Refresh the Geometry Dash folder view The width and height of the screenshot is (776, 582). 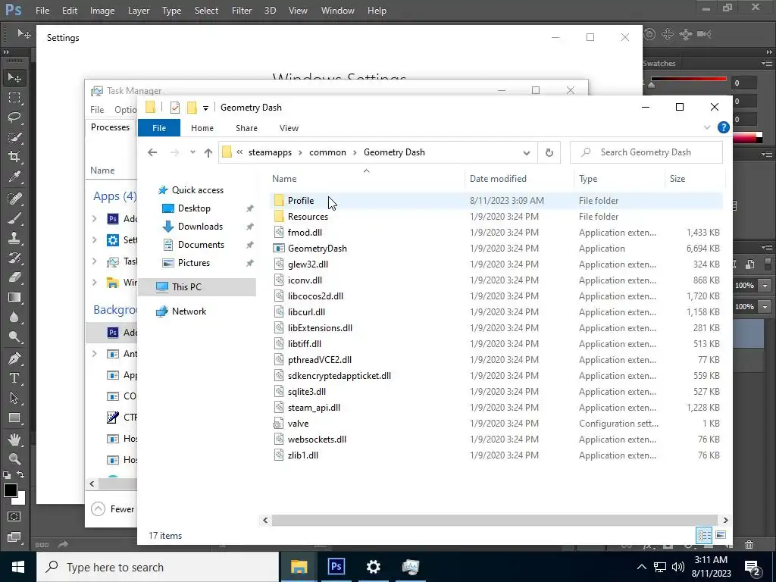pyautogui.click(x=549, y=152)
